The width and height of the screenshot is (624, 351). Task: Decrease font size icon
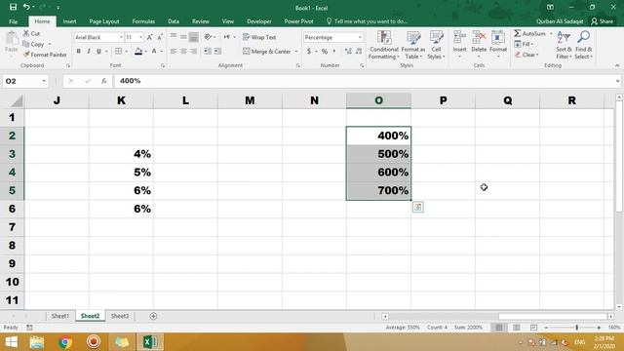[160, 37]
